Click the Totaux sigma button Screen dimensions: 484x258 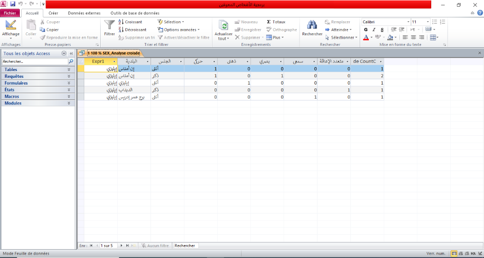pyautogui.click(x=276, y=22)
